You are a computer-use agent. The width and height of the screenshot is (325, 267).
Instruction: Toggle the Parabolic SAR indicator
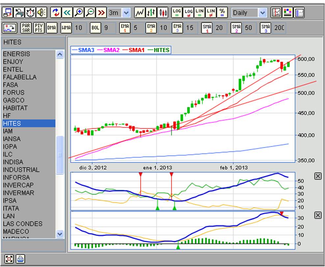click(26, 28)
